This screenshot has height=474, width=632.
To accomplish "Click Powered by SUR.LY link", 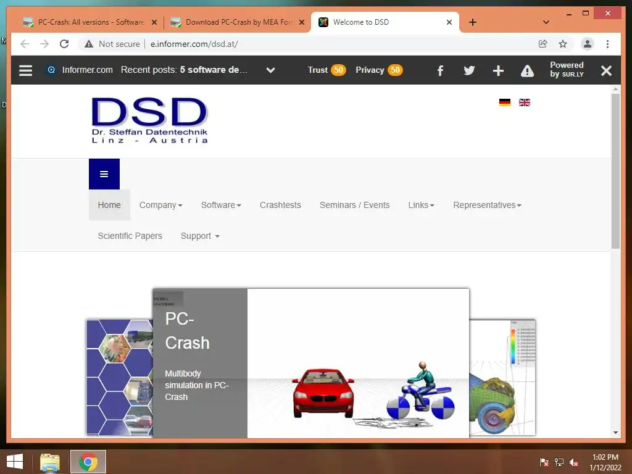I will pyautogui.click(x=567, y=69).
